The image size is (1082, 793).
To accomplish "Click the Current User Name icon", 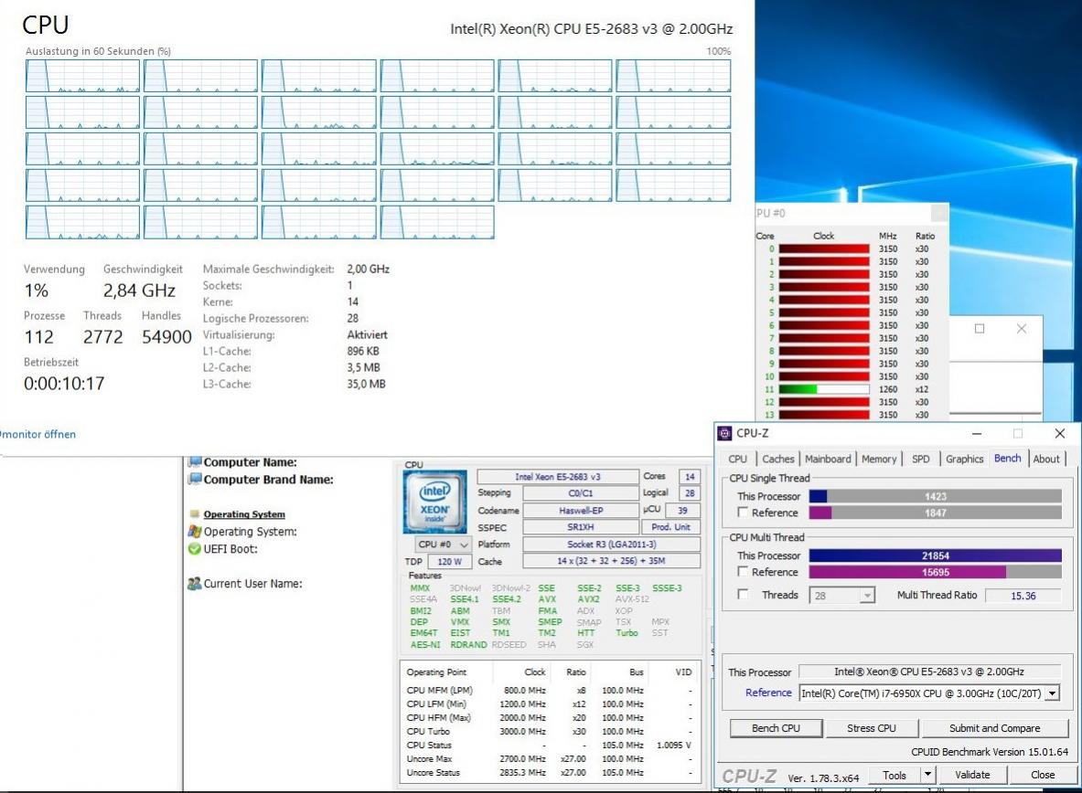I will [x=195, y=584].
